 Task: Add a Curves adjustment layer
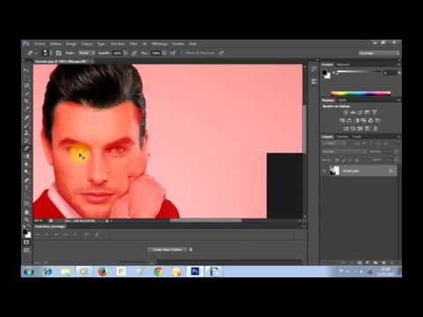pos(360,112)
